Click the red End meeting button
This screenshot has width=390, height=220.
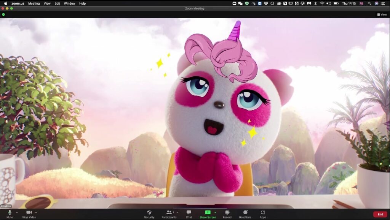pyautogui.click(x=380, y=214)
